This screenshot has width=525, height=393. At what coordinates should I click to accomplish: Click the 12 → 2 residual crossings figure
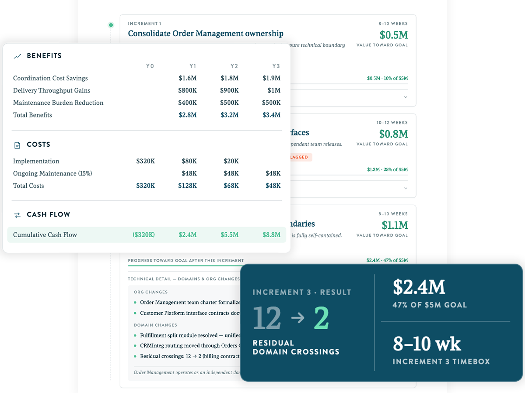pyautogui.click(x=291, y=318)
